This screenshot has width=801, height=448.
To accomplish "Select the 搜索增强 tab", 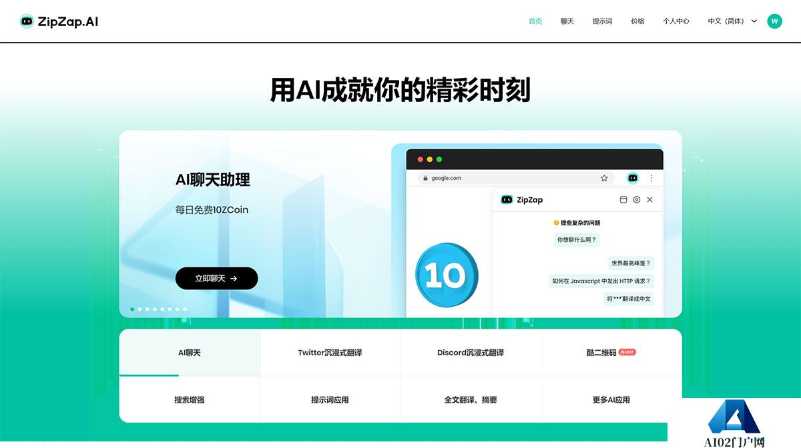I will 190,399.
